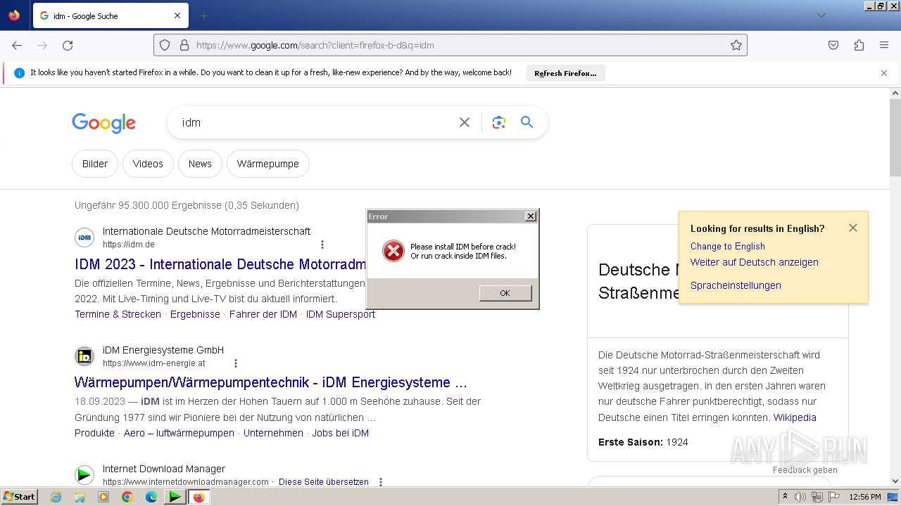
Task: Open the three-dot menu for internetdownloadmanager.com result
Action: point(381,482)
